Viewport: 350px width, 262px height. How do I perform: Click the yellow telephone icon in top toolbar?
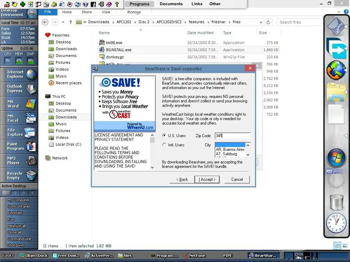coord(54,4)
